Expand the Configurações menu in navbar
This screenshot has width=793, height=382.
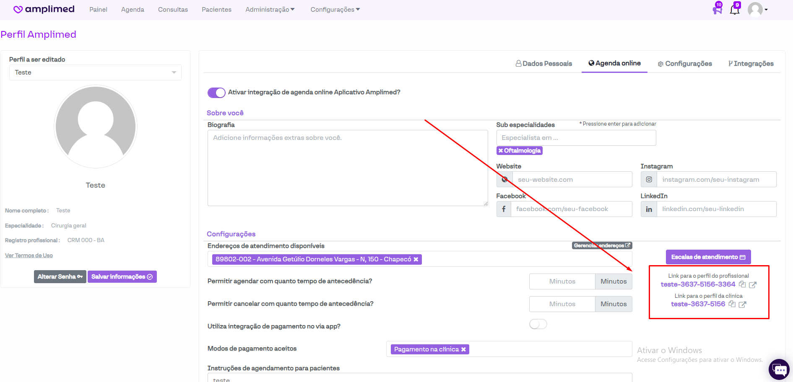pos(335,10)
